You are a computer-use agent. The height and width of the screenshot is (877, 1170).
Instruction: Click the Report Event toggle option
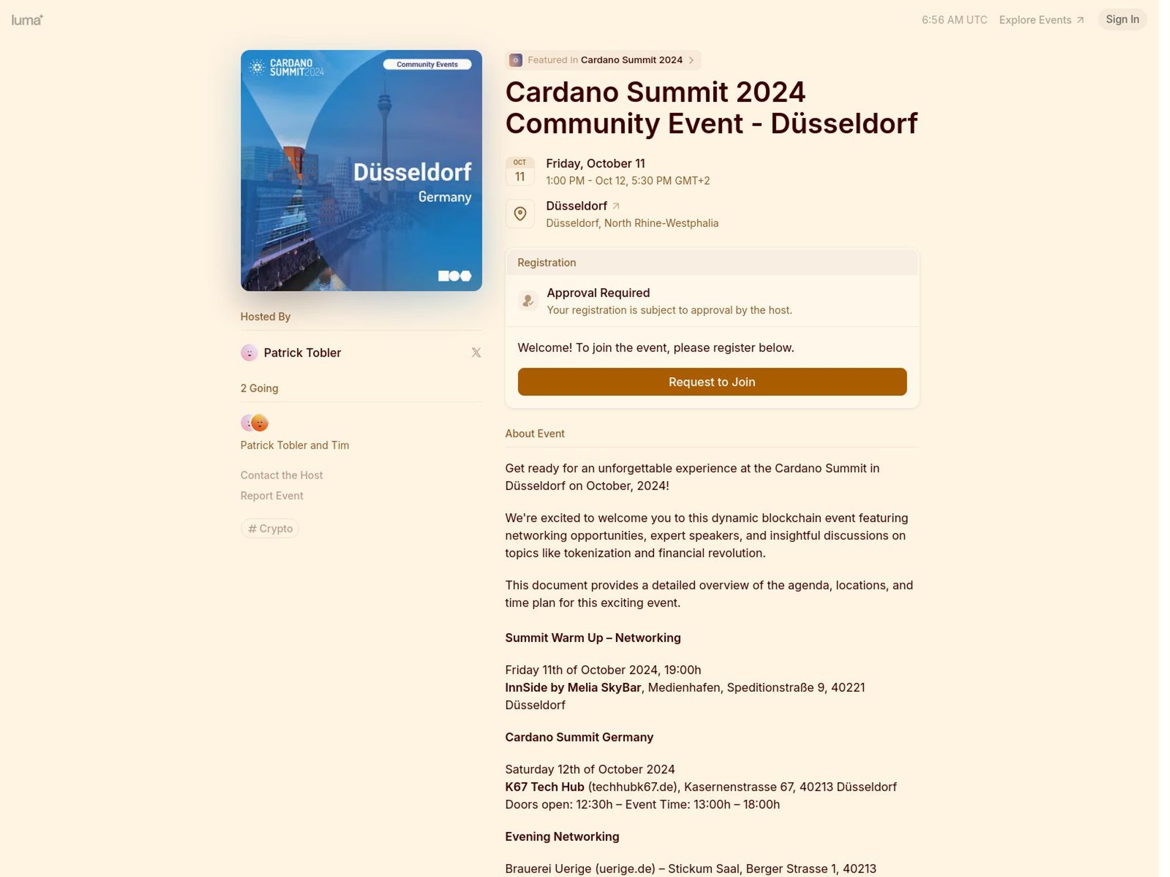pyautogui.click(x=271, y=495)
